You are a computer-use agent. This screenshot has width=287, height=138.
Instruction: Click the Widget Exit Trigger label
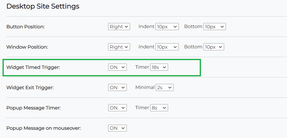[30, 87]
